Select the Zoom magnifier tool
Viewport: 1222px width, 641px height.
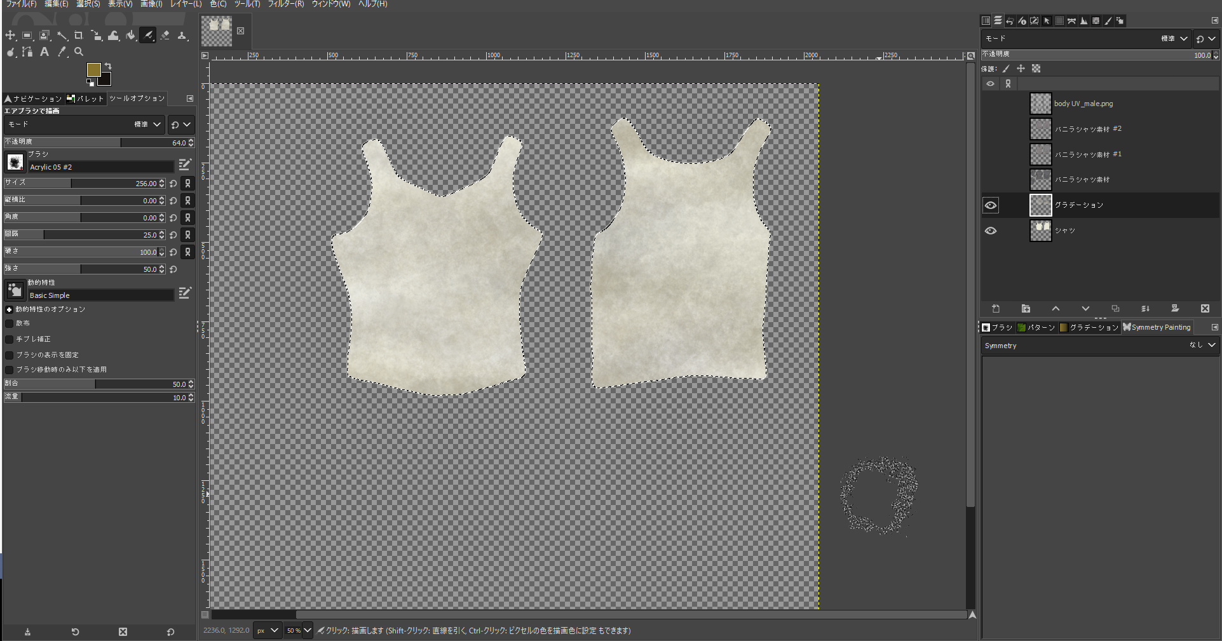79,52
